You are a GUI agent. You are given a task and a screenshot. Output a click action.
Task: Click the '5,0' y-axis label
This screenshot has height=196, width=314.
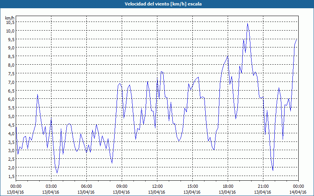click(x=11, y=116)
